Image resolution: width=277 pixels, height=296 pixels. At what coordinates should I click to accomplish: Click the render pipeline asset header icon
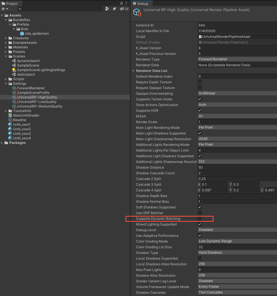click(137, 12)
